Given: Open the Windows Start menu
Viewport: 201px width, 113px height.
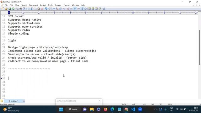Looking at the screenshot, I should 61,110.
